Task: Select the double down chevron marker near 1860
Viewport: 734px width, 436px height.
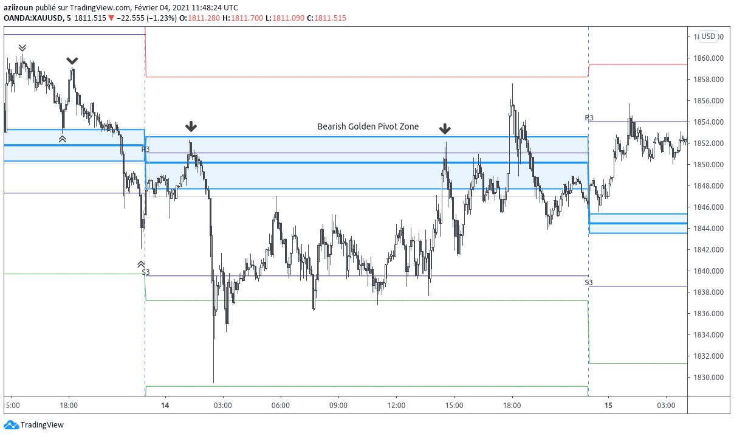Action: pyautogui.click(x=22, y=48)
